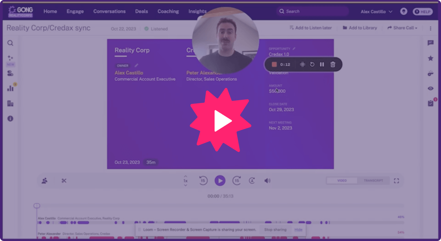Click the playhead handle on the timeline
Image resolution: width=441 pixels, height=241 pixels.
(37, 206)
